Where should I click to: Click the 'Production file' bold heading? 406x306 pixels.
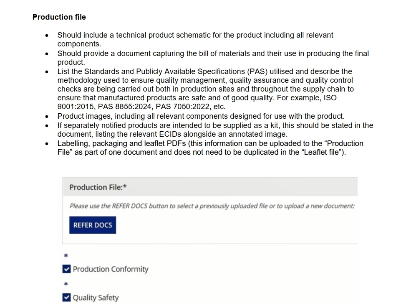59,17
